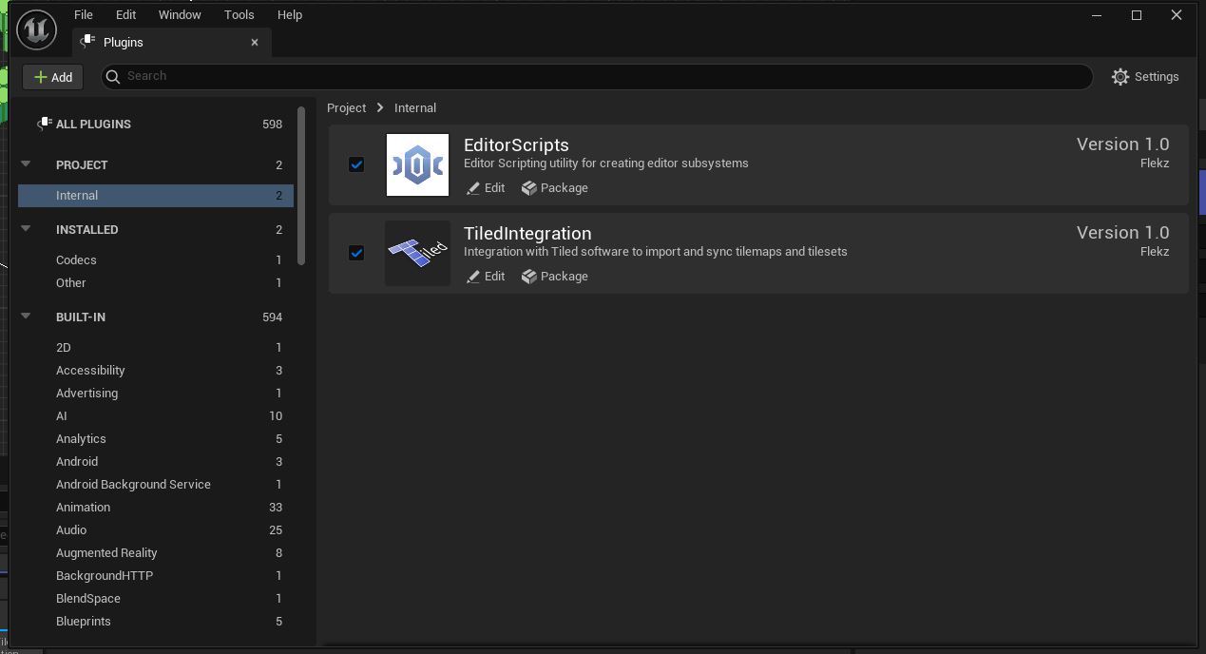
Task: Collapse the PROJECT category
Action: click(27, 164)
